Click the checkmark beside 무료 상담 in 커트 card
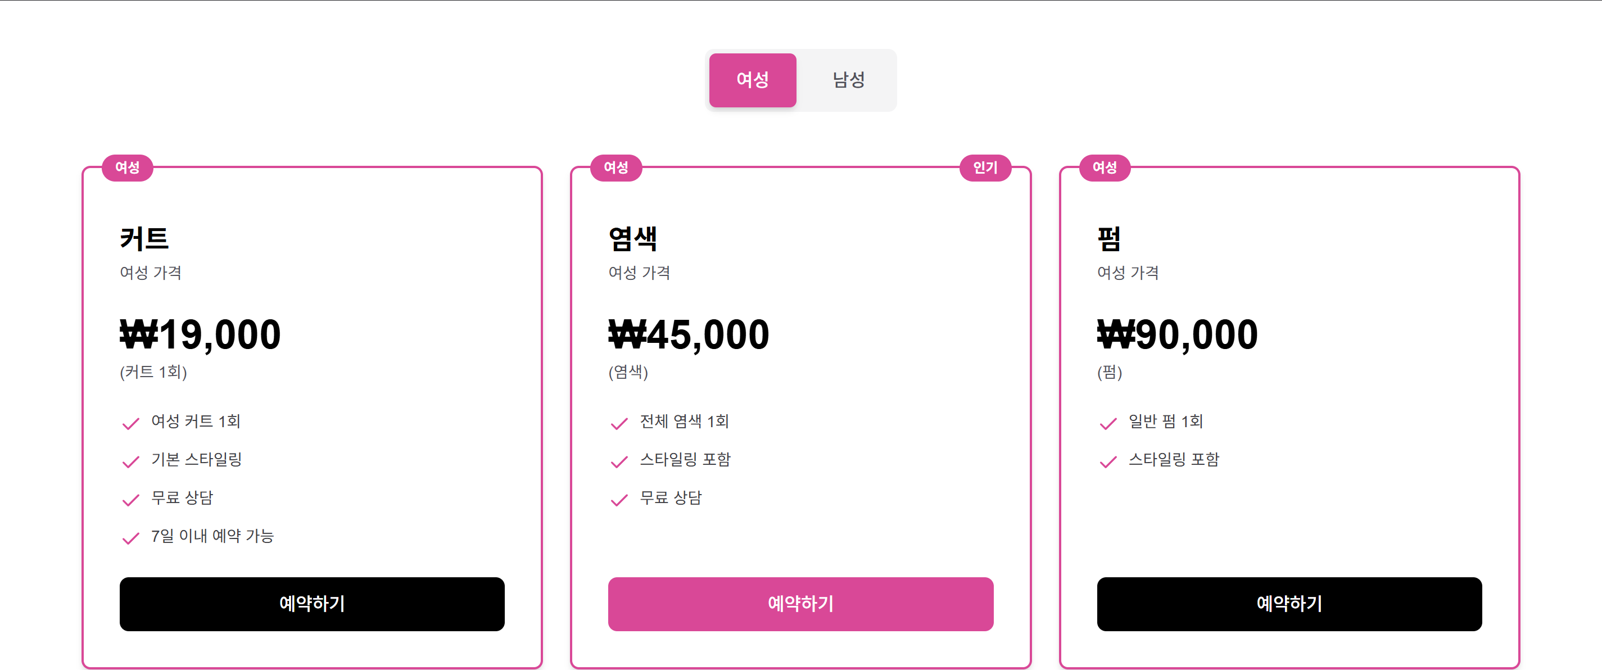This screenshot has width=1602, height=670. point(130,500)
